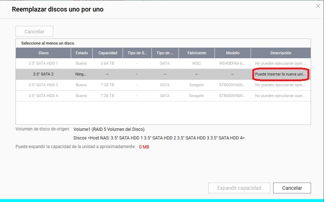
Task: Click the WDC manufacturer cell
Action: 197,64
